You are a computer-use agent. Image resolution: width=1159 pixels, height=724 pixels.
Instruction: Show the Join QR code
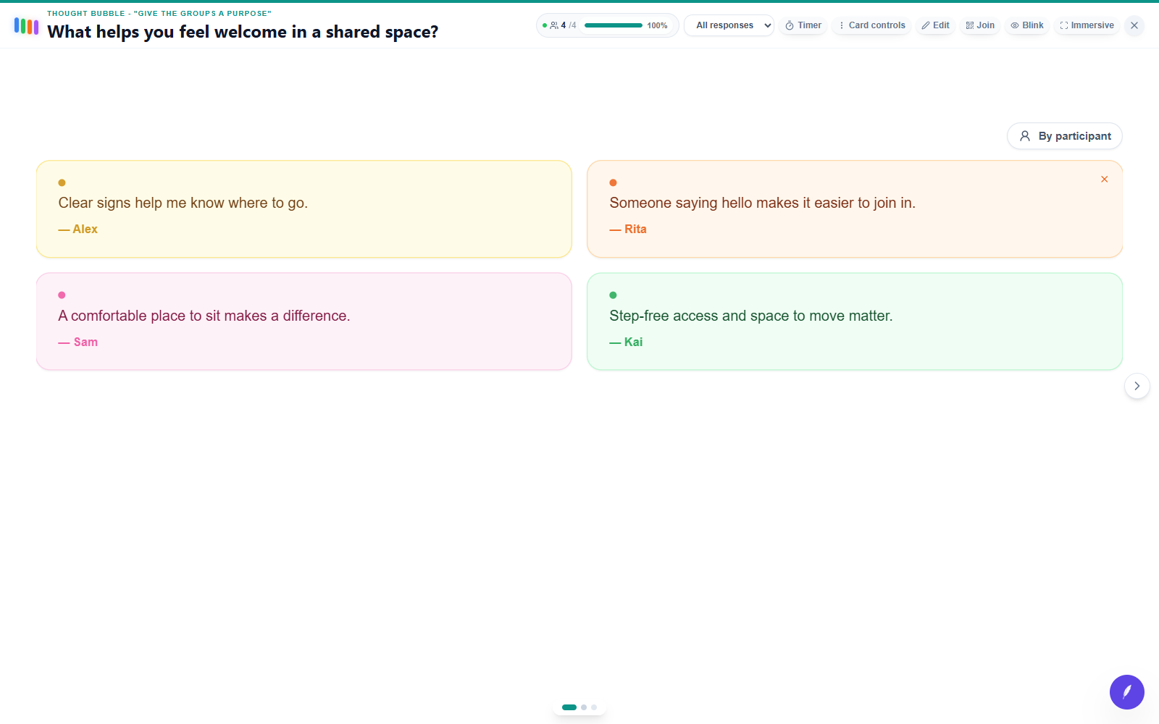(980, 25)
